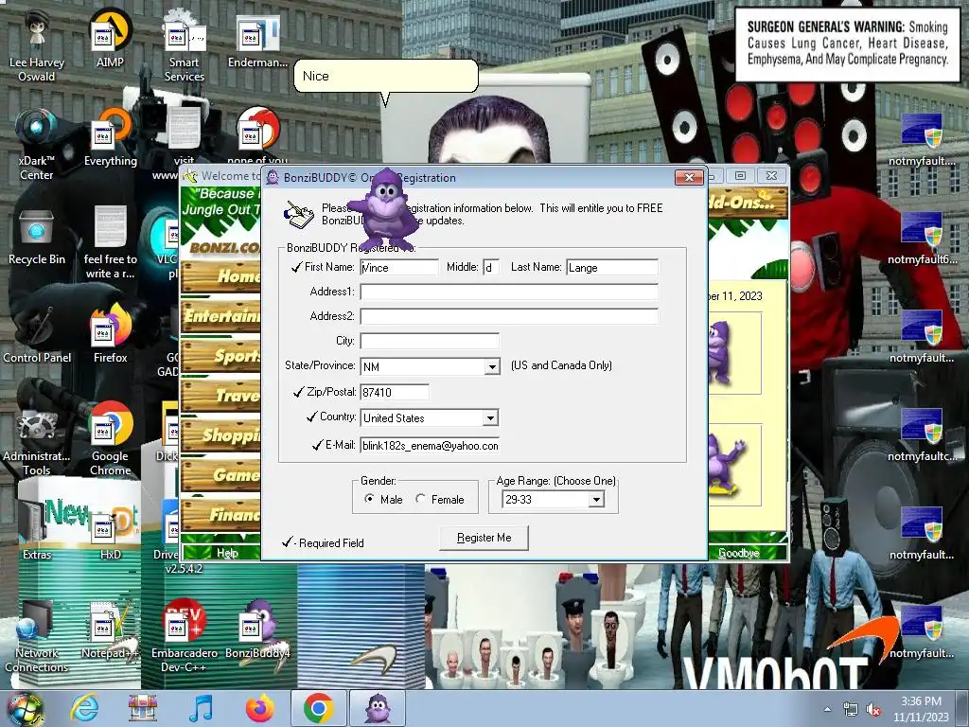Click the Windows Start orb
969x727 pixels.
point(25,708)
